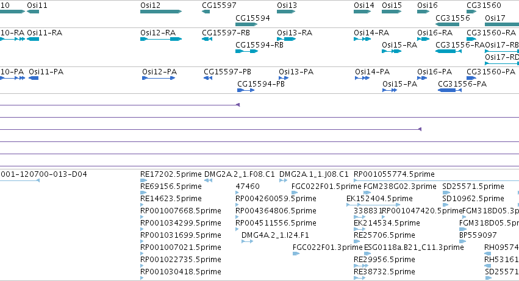
Task: Open EST FGC022F01.3prime
Action: [296, 254]
